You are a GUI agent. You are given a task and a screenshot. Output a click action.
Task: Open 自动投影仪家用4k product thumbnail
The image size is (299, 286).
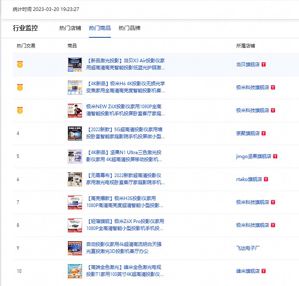pos(75,248)
